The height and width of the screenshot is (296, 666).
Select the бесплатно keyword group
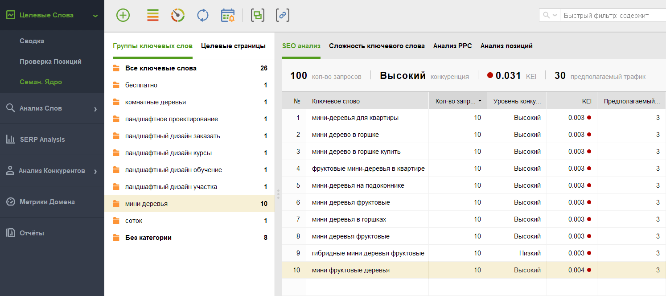(189, 85)
